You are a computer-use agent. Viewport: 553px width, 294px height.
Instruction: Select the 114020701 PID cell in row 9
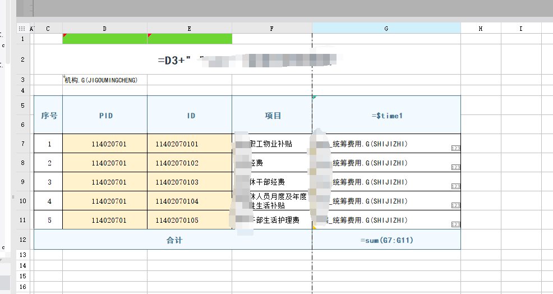(x=105, y=182)
